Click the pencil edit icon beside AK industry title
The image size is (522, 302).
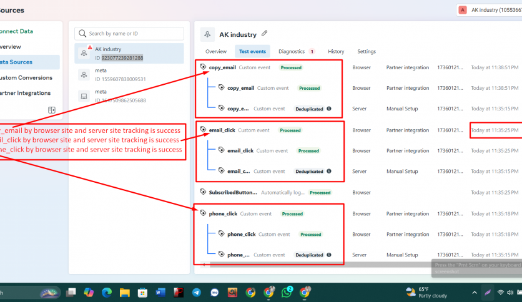[264, 33]
